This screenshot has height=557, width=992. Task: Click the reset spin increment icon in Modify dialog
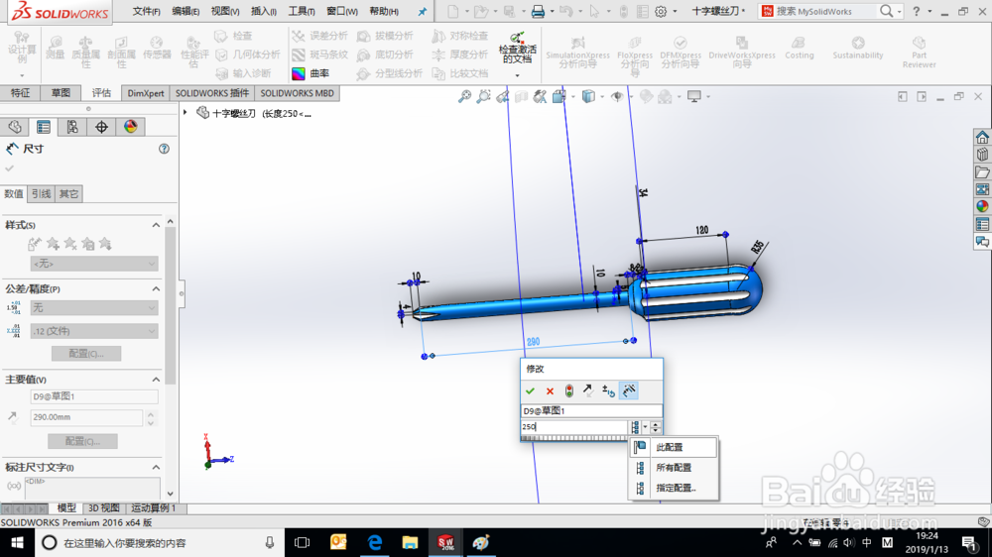[609, 390]
